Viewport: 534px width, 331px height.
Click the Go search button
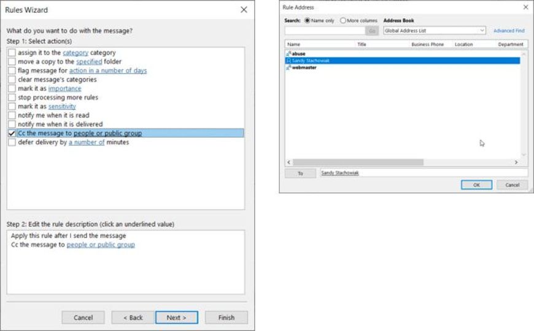(x=372, y=31)
